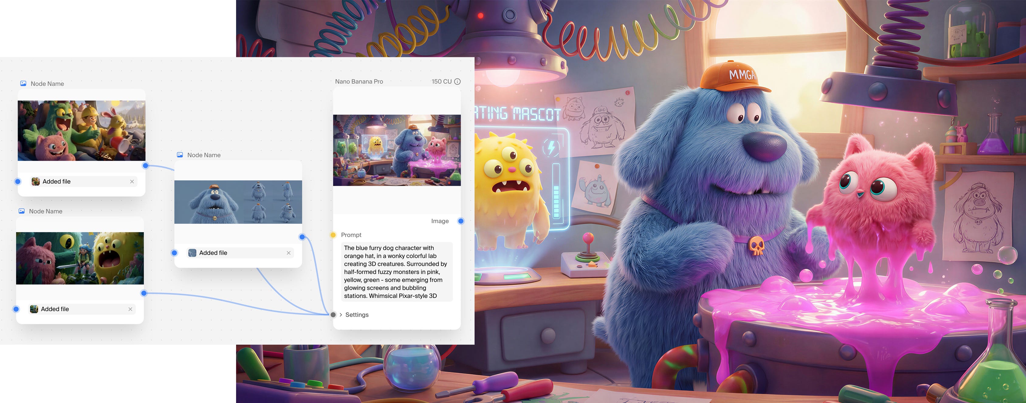Click input port of car monsters node
The image size is (1026, 403).
(x=18, y=181)
